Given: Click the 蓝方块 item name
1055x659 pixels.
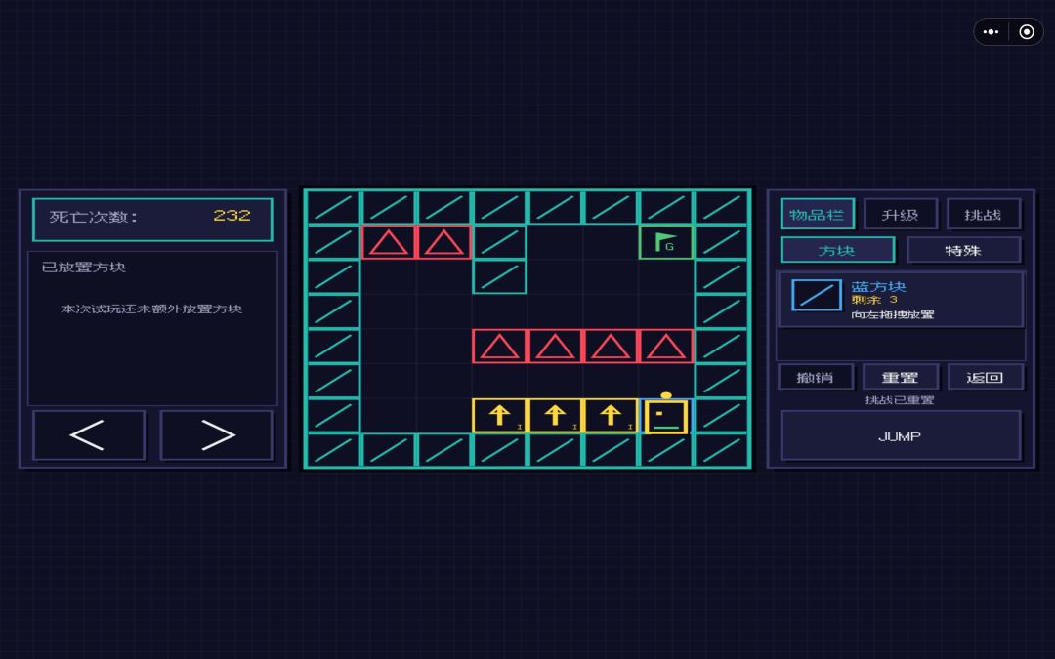Looking at the screenshot, I should pyautogui.click(x=879, y=286).
